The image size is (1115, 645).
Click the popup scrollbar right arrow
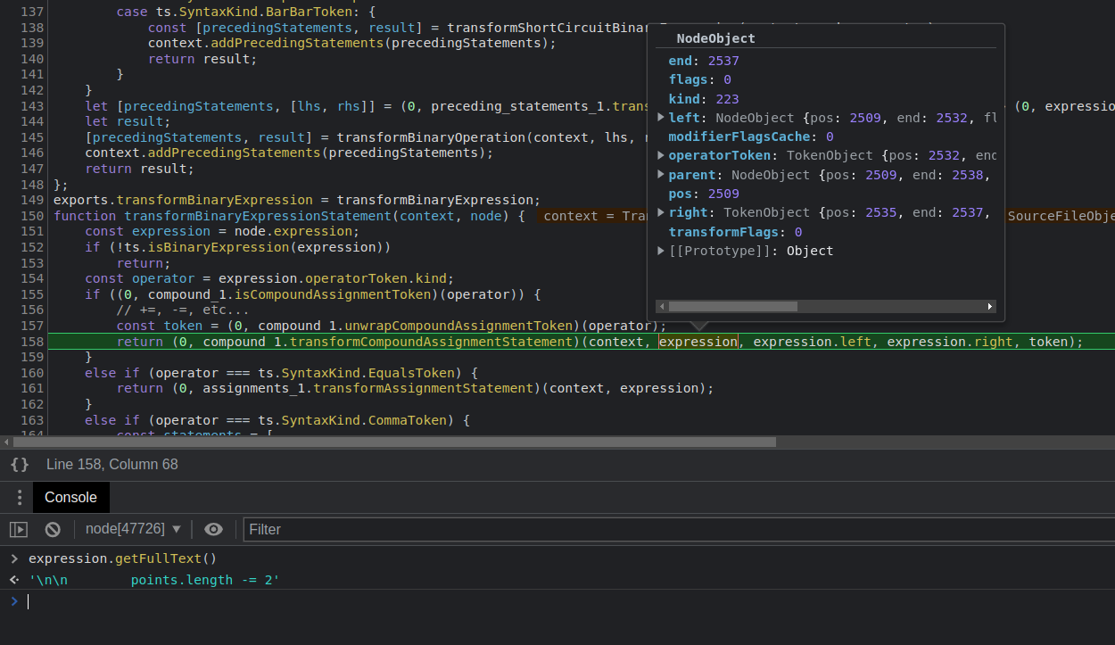coord(990,306)
